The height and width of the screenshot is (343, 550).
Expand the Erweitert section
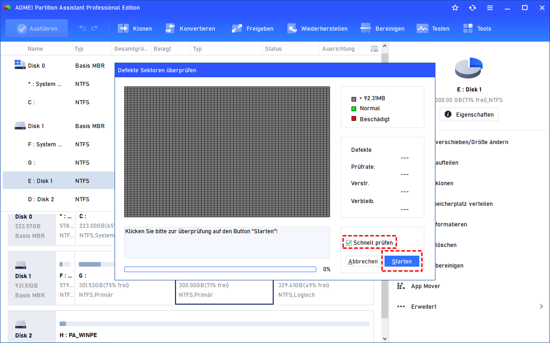(471, 306)
